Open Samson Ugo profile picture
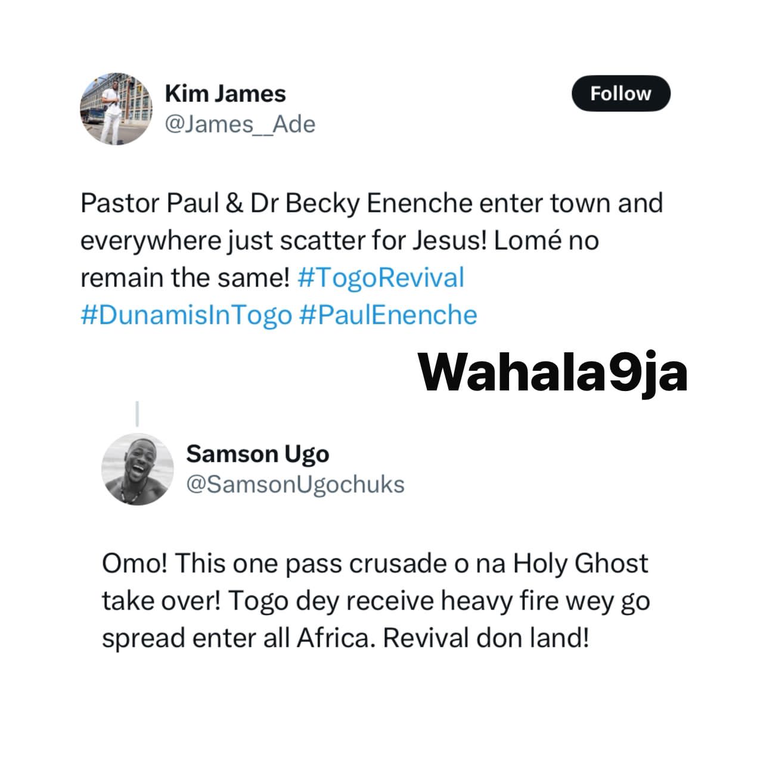Image resolution: width=763 pixels, height=763 pixels. pyautogui.click(x=138, y=469)
